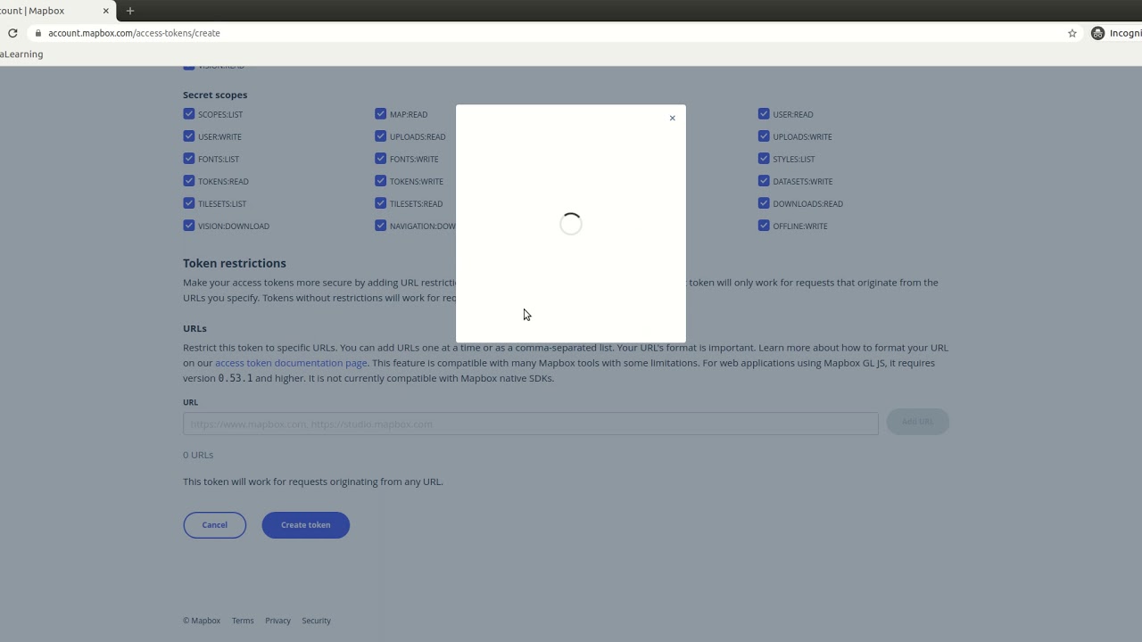Click the "Secret scopes" heading
The height and width of the screenshot is (642, 1142).
215,95
